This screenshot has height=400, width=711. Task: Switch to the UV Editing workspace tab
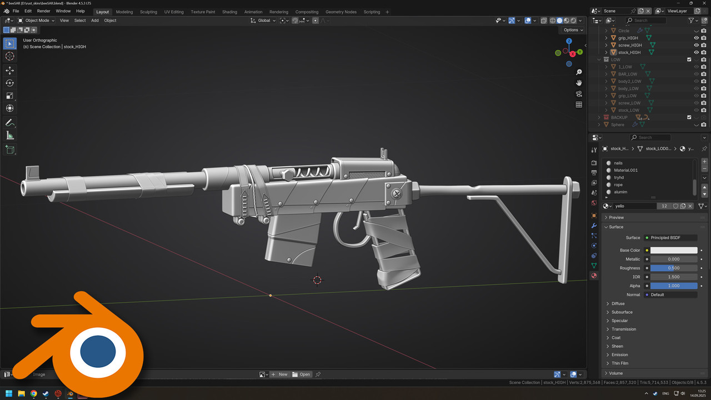click(174, 12)
